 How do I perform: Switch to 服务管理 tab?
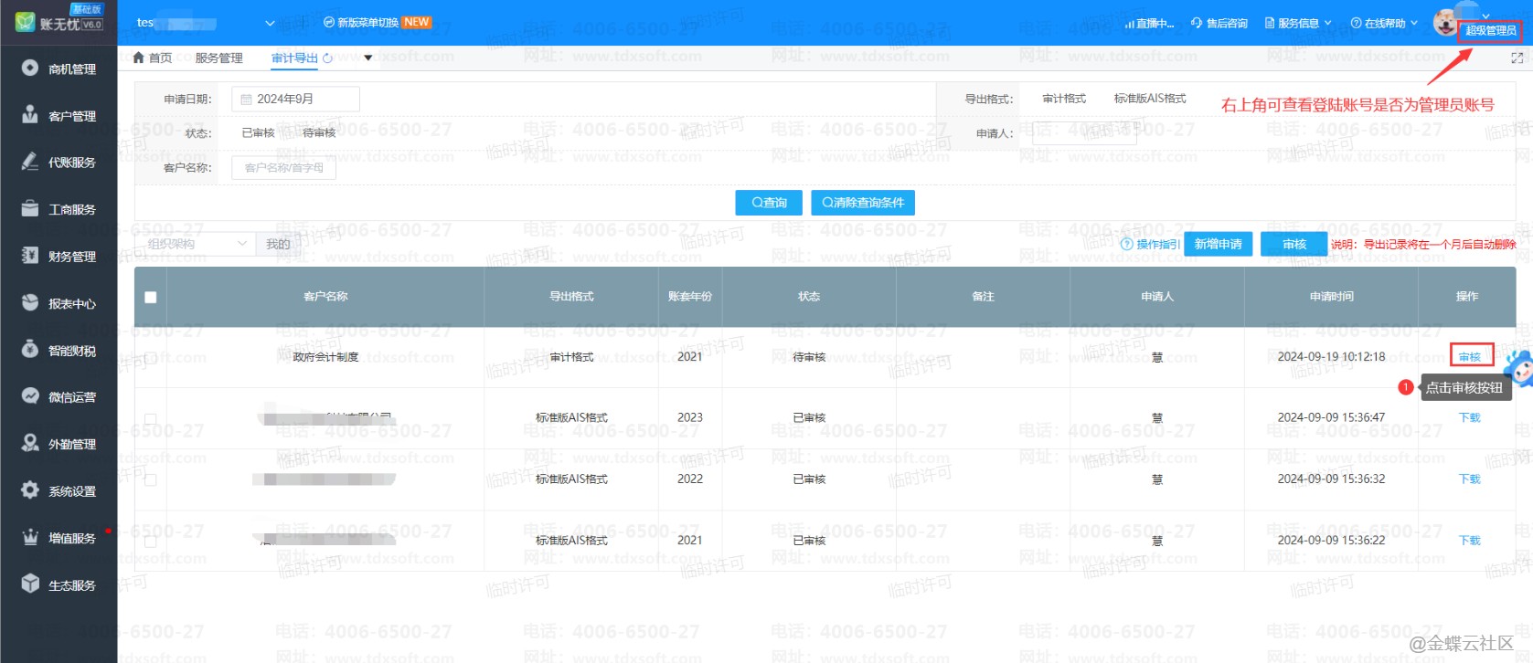(x=218, y=58)
